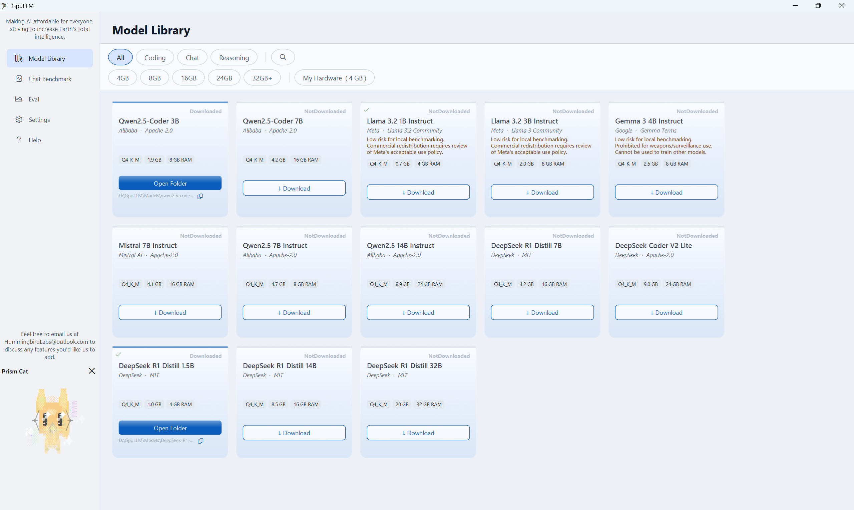This screenshot has height=510, width=854.
Task: Download Qwen2.5 14B Instruct
Action: (418, 312)
